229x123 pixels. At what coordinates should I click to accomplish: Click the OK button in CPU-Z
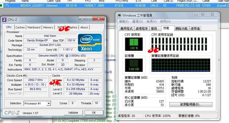tap(94, 113)
